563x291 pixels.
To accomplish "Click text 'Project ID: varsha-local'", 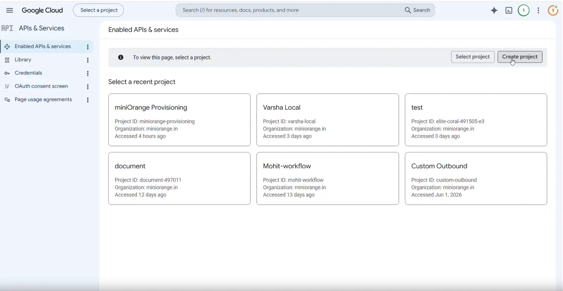I will pyautogui.click(x=289, y=122).
